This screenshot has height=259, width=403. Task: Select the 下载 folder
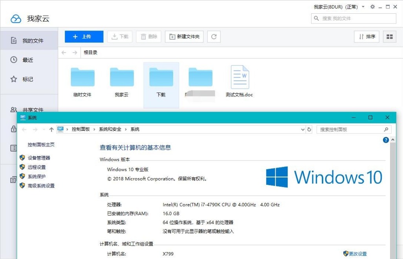[x=161, y=85]
